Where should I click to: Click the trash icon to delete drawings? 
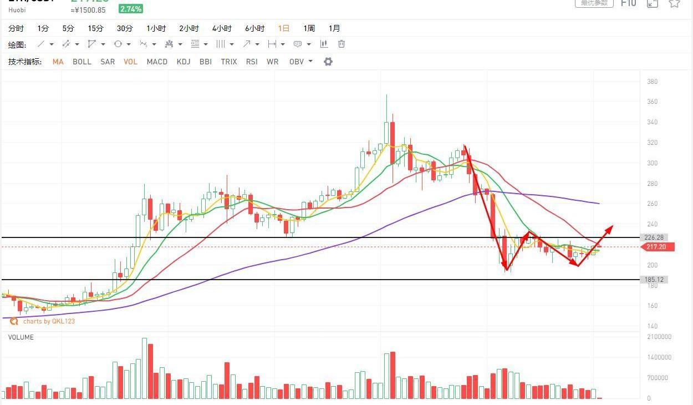point(342,44)
